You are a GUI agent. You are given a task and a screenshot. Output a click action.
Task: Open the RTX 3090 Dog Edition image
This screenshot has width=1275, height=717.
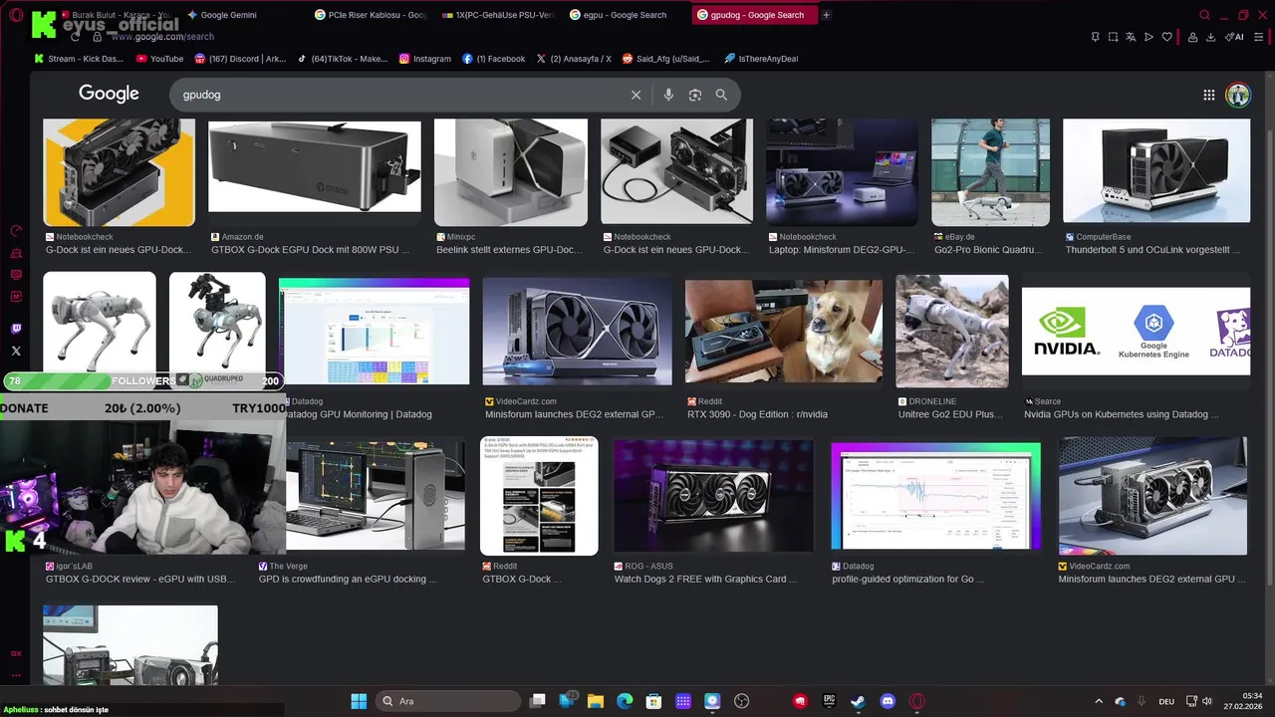click(784, 331)
